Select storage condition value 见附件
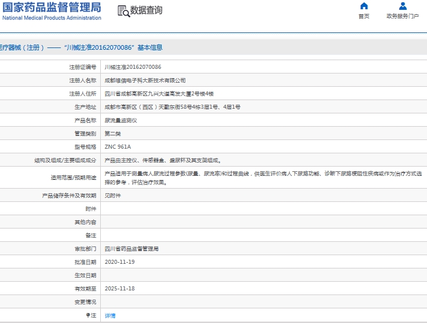Image resolution: width=427 pixels, height=324 pixels. (x=113, y=196)
